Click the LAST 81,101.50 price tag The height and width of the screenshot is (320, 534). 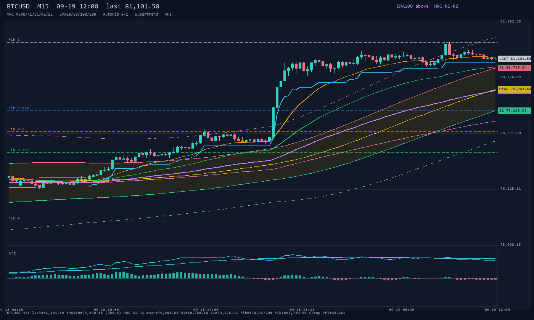point(515,59)
